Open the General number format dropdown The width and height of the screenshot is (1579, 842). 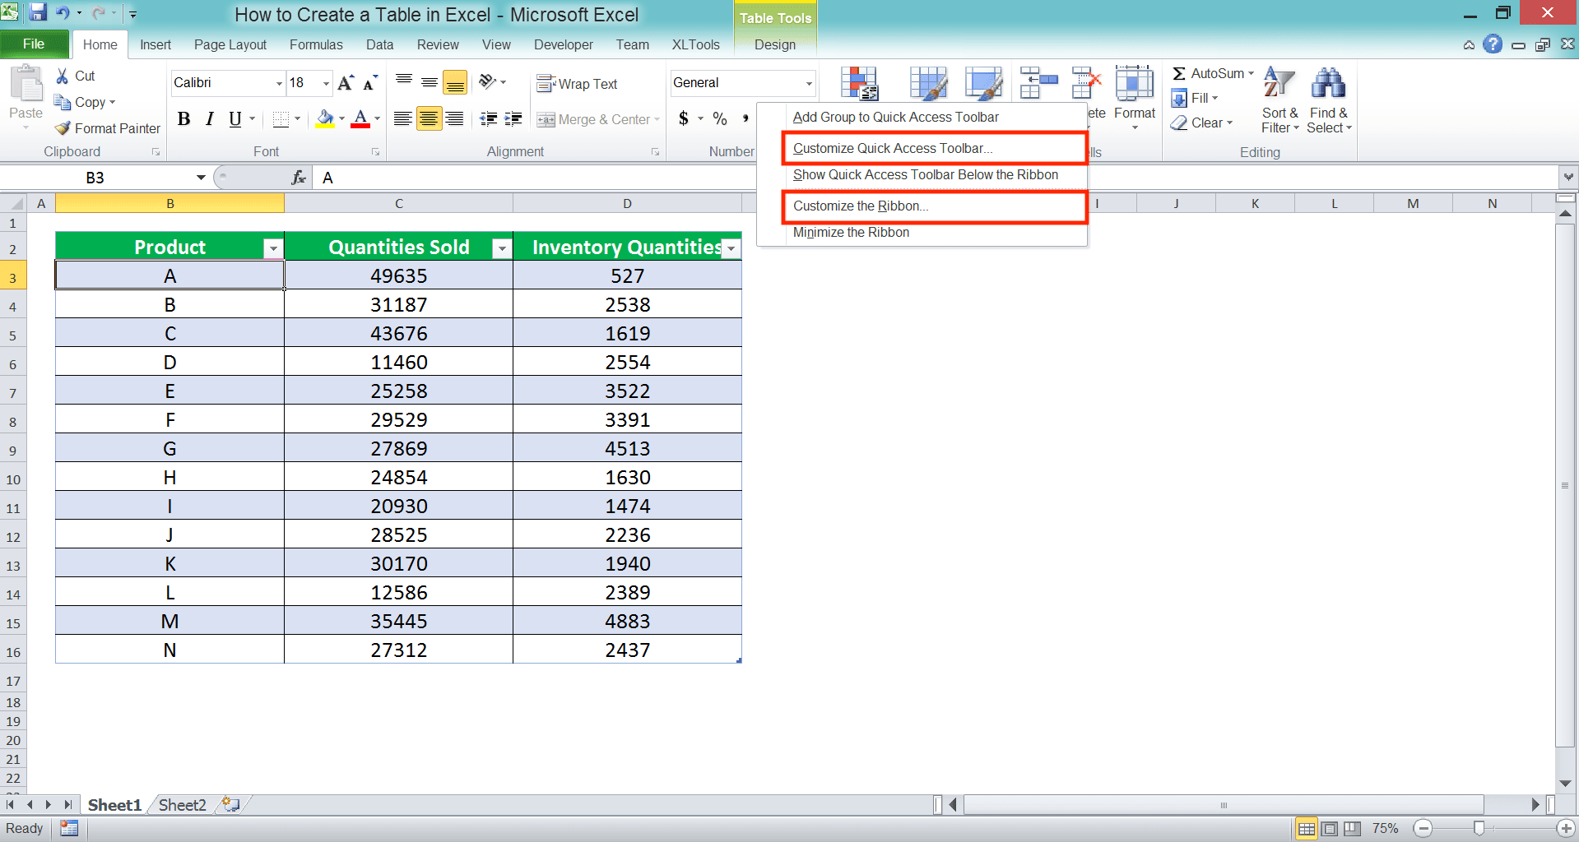coord(809,83)
